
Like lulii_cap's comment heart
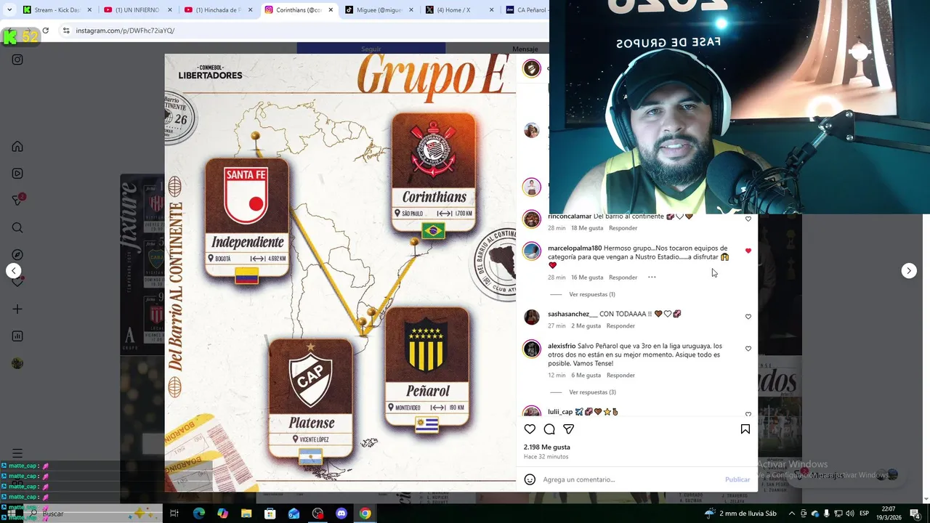(x=748, y=414)
